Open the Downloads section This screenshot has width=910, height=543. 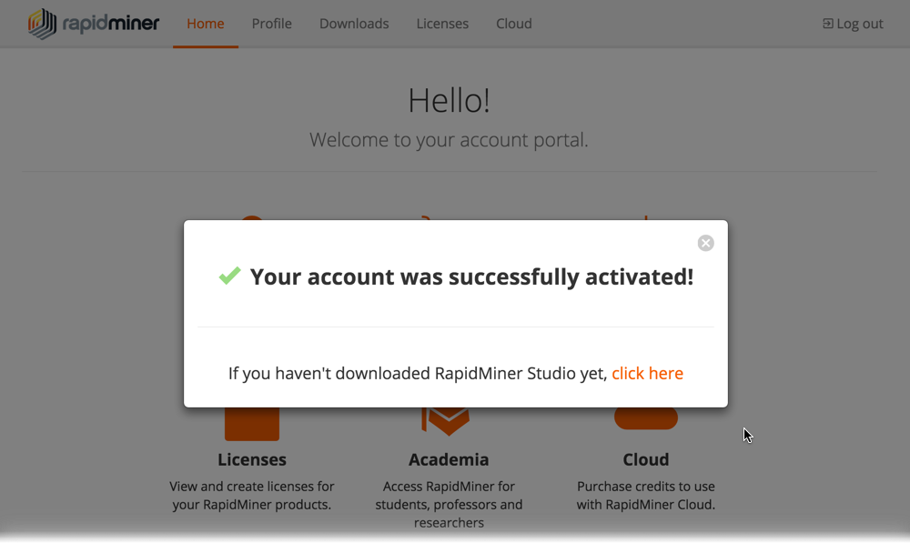(x=354, y=24)
